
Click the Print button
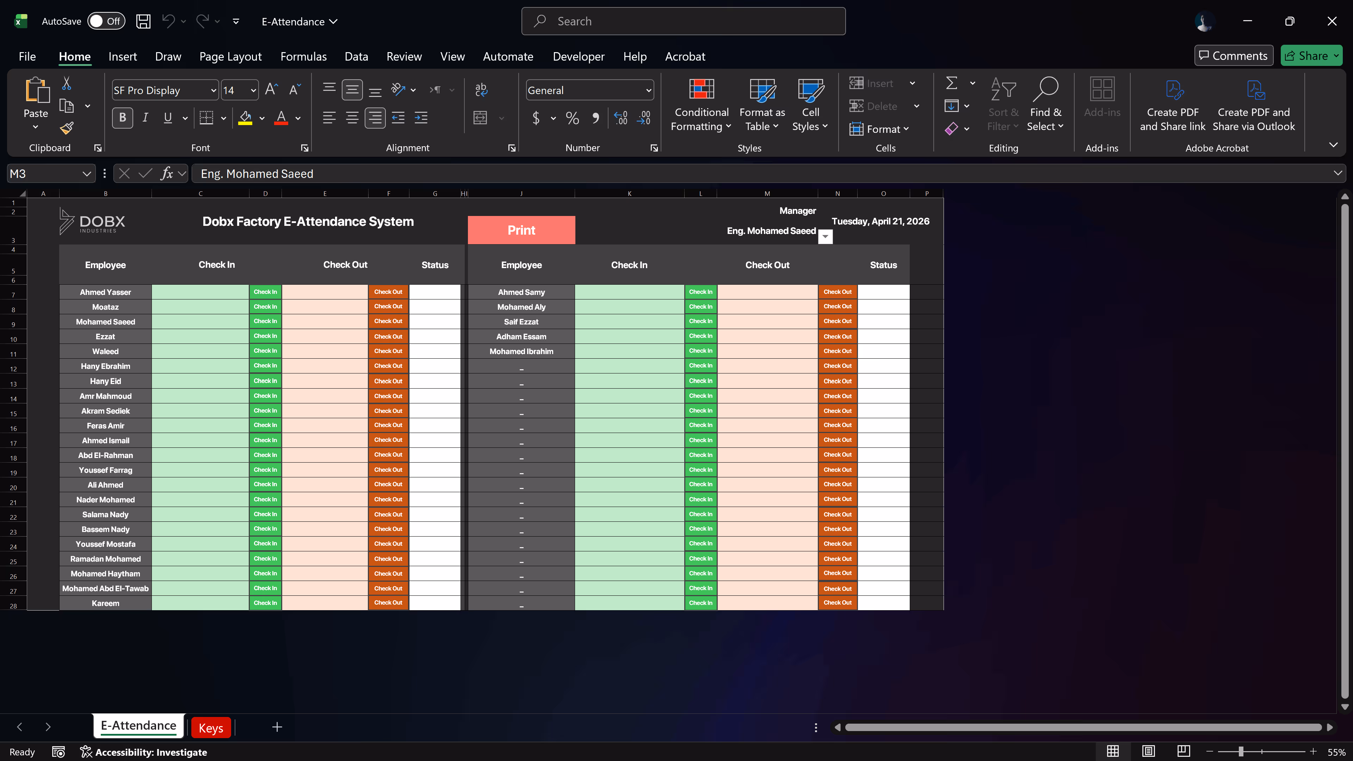(521, 230)
